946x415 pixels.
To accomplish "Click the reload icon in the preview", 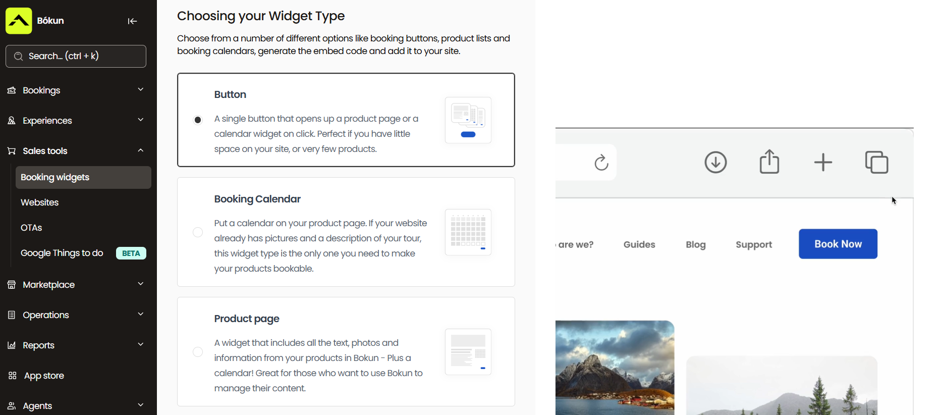I will [601, 163].
